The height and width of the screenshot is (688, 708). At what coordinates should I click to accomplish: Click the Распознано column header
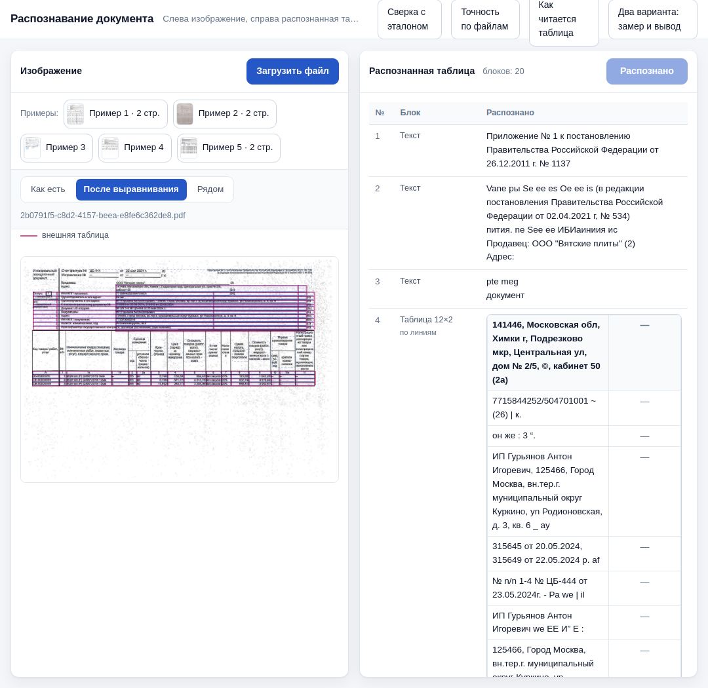pyautogui.click(x=510, y=113)
